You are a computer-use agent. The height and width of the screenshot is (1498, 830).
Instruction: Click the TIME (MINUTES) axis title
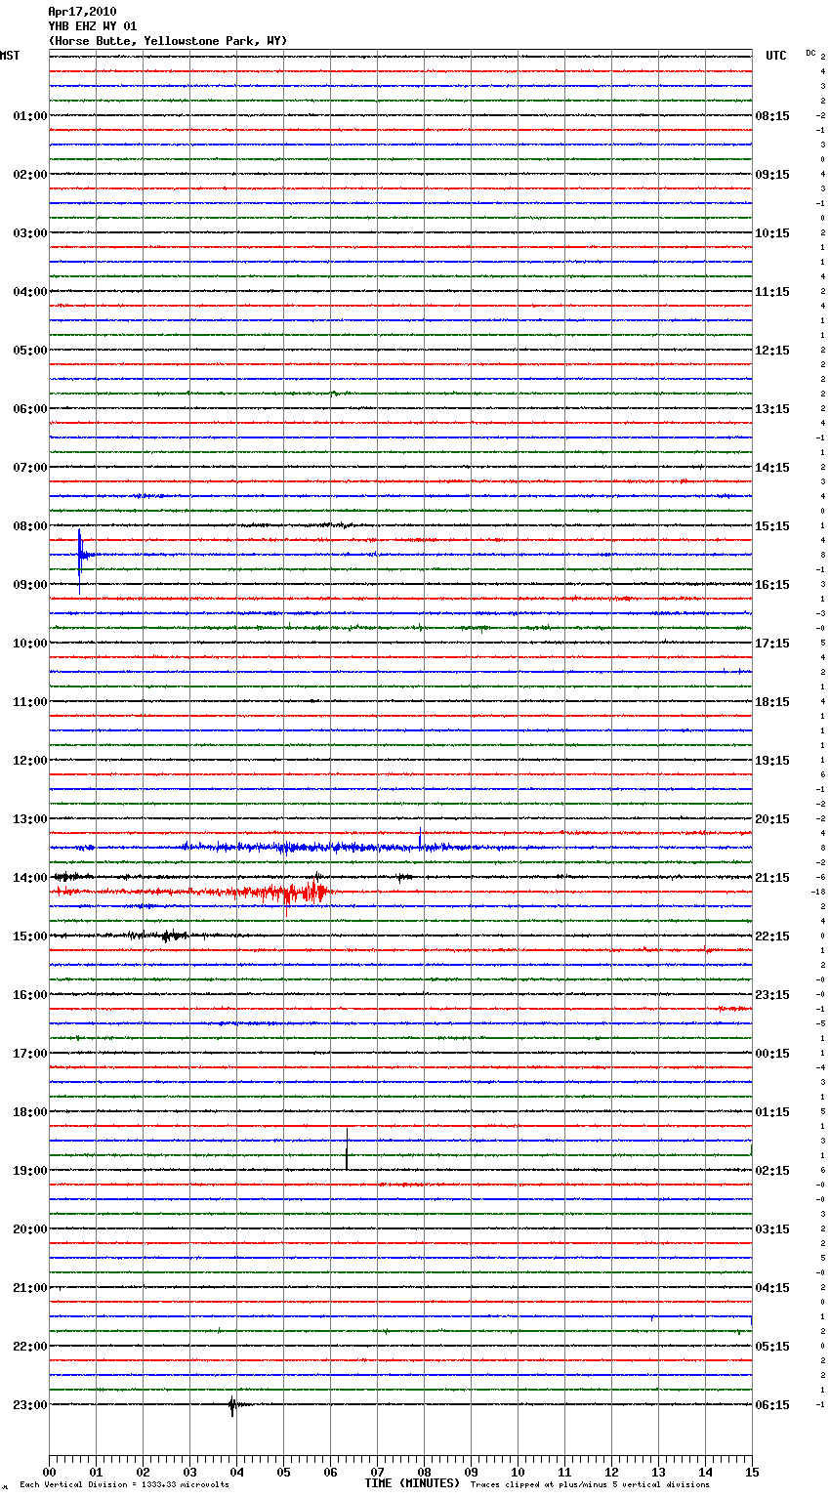click(411, 1483)
